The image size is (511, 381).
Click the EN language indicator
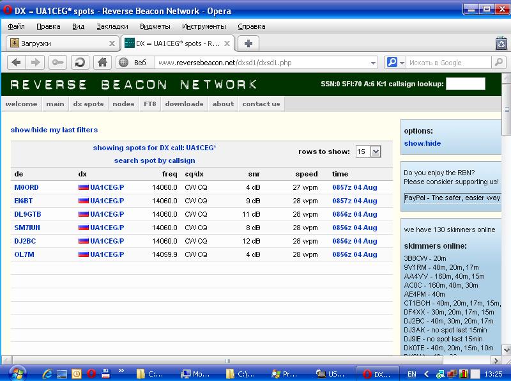(411, 374)
